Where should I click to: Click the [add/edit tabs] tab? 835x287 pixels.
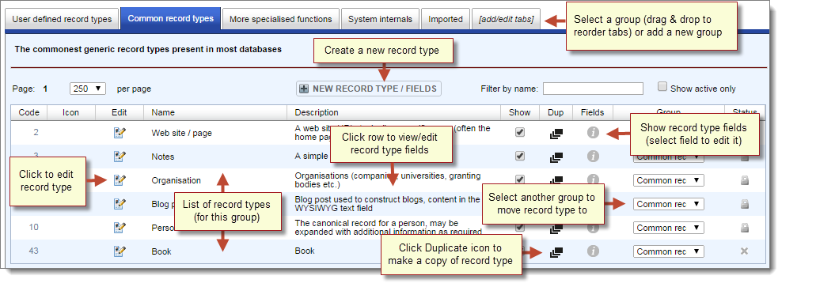(x=507, y=19)
